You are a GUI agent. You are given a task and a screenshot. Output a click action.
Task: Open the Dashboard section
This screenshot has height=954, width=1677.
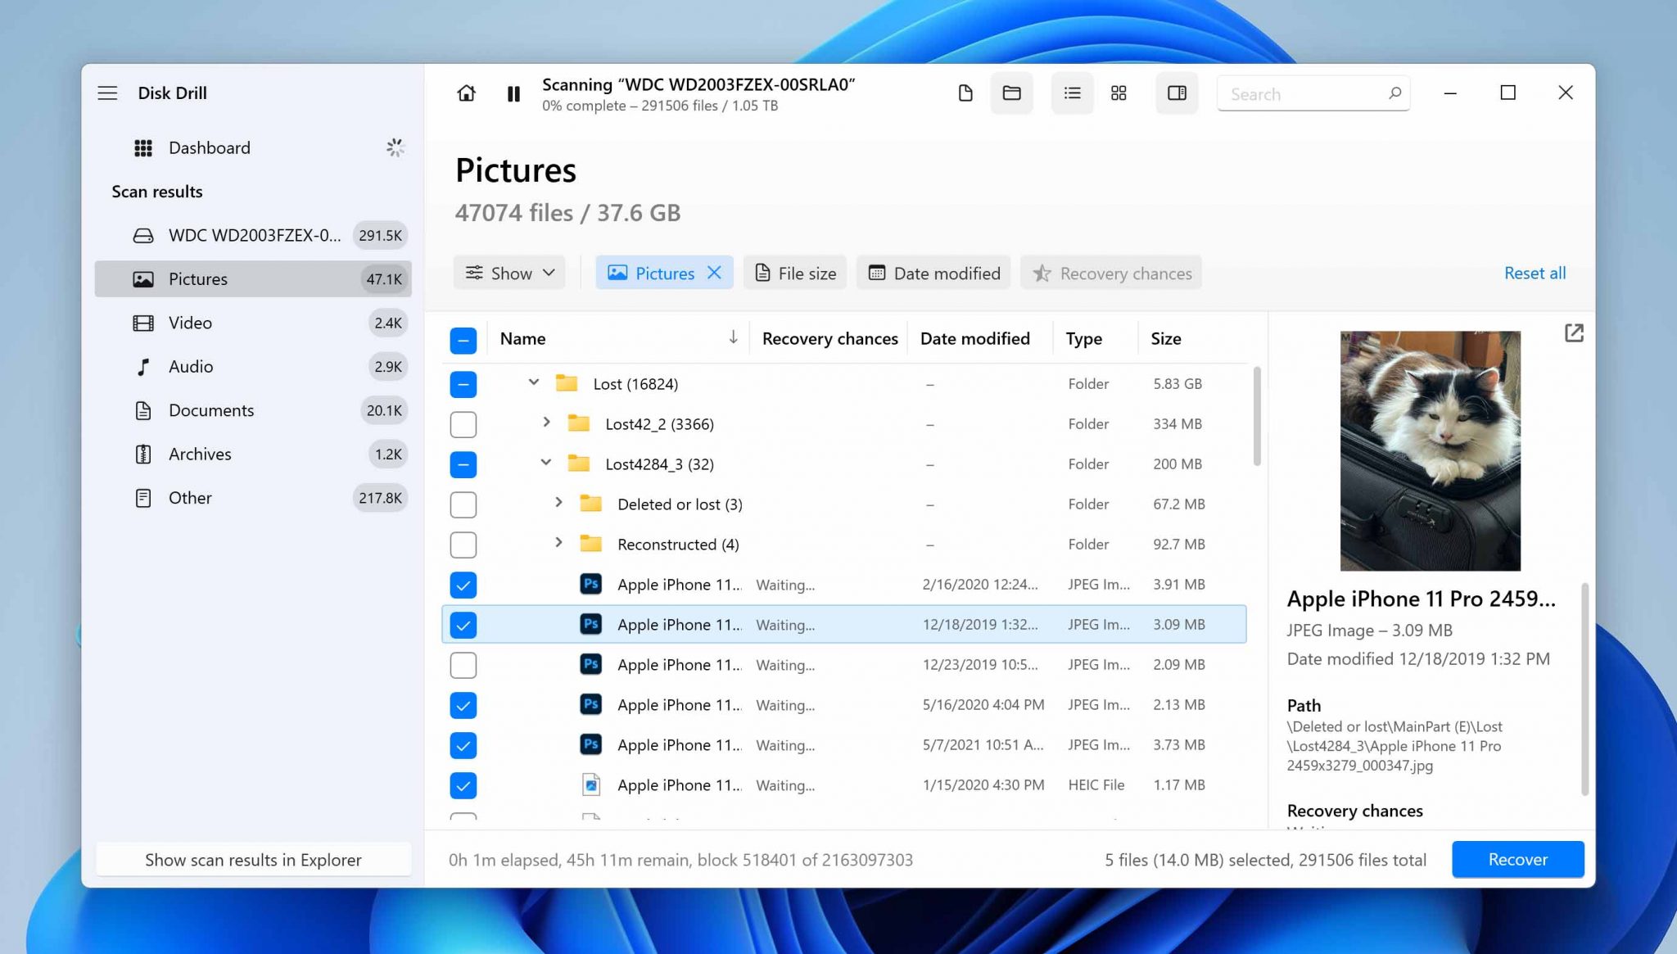coord(209,147)
